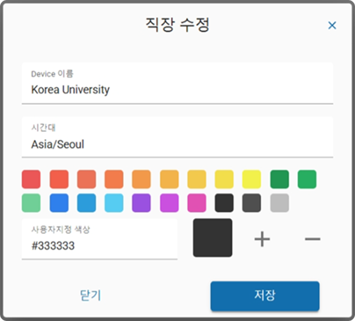Image resolution: width=355 pixels, height=321 pixels.
Task: Select the sky blue color swatch
Action: click(114, 203)
